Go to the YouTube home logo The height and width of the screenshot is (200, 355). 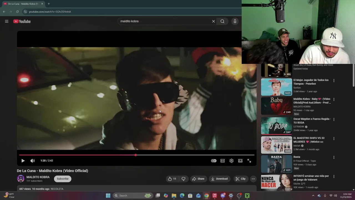click(22, 21)
